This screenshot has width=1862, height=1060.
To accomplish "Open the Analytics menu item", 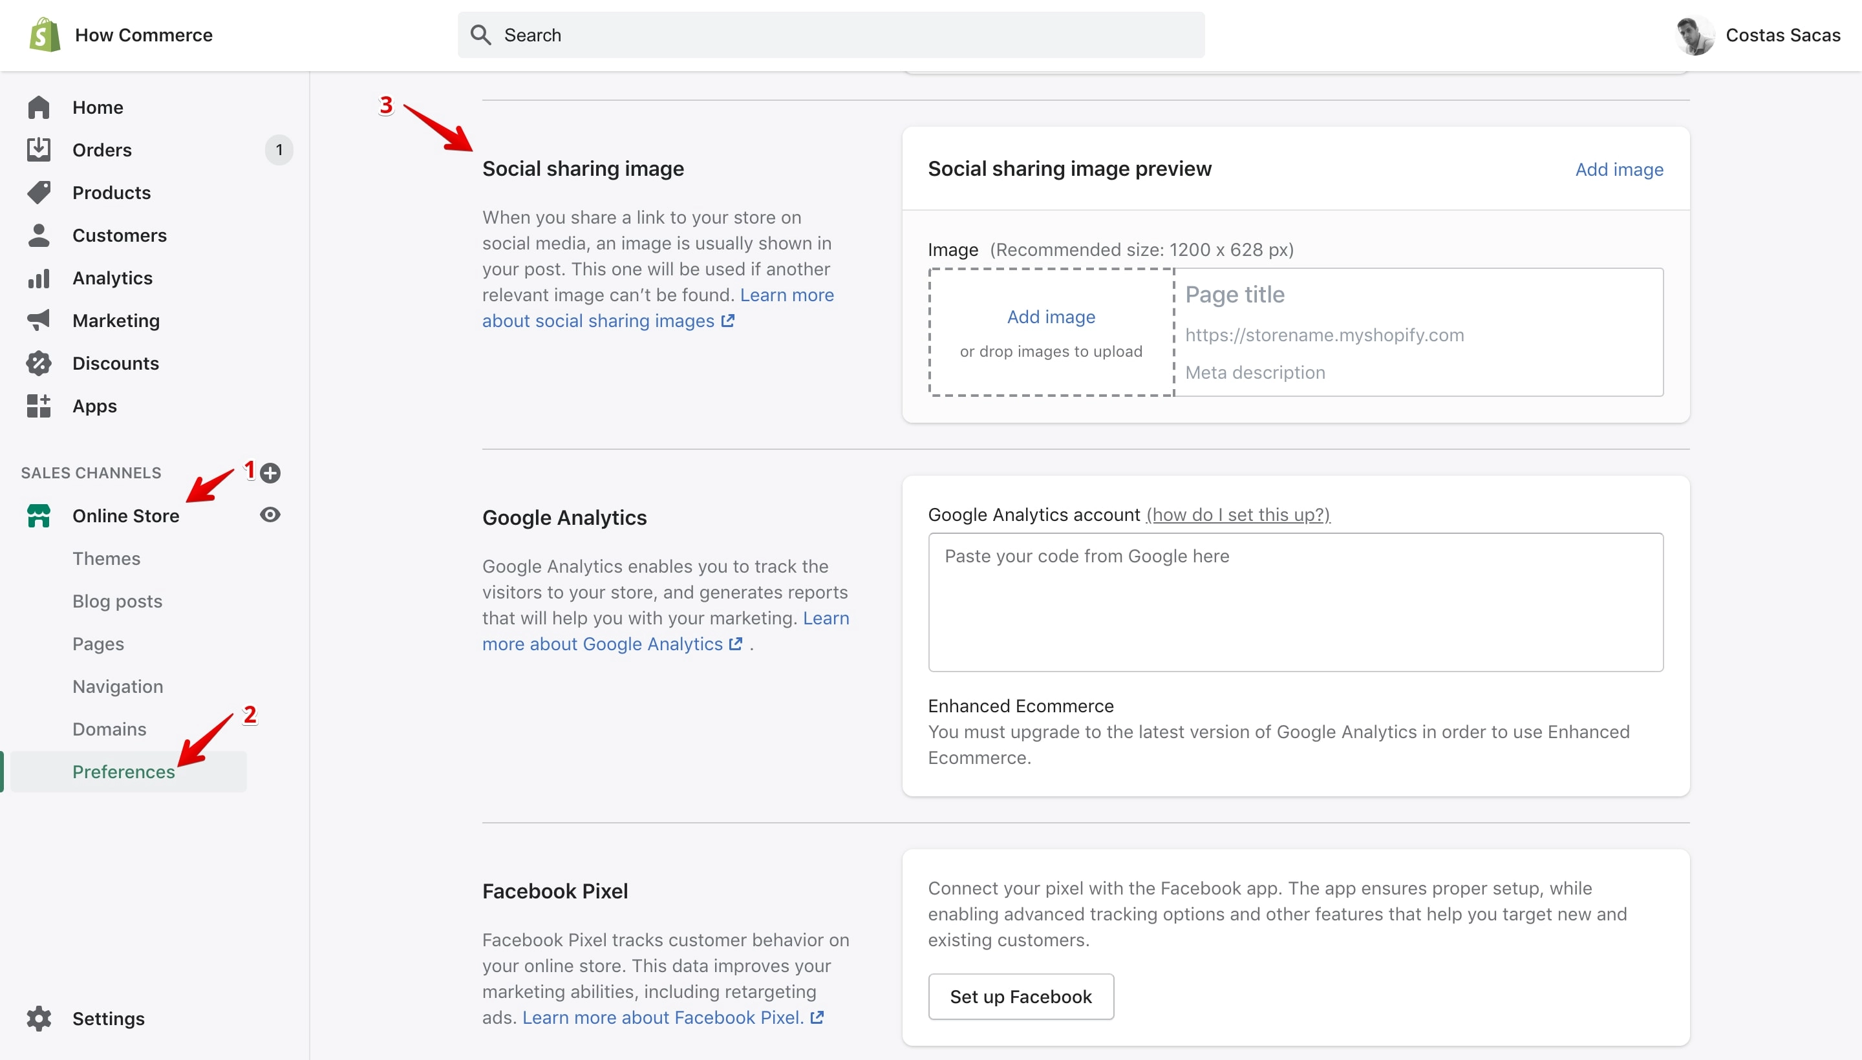I will pos(113,278).
